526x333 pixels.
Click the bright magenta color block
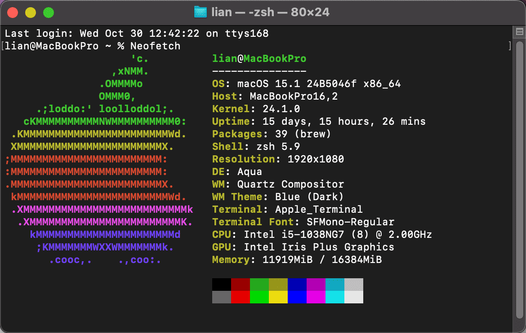pyautogui.click(x=316, y=297)
